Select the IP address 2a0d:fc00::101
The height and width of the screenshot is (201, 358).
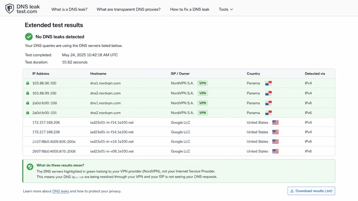pyautogui.click(x=45, y=113)
